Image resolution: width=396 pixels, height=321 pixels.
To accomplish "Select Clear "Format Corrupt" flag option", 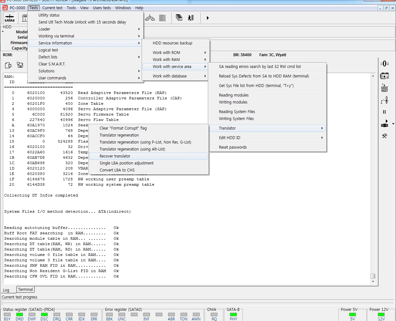I will point(123,128).
